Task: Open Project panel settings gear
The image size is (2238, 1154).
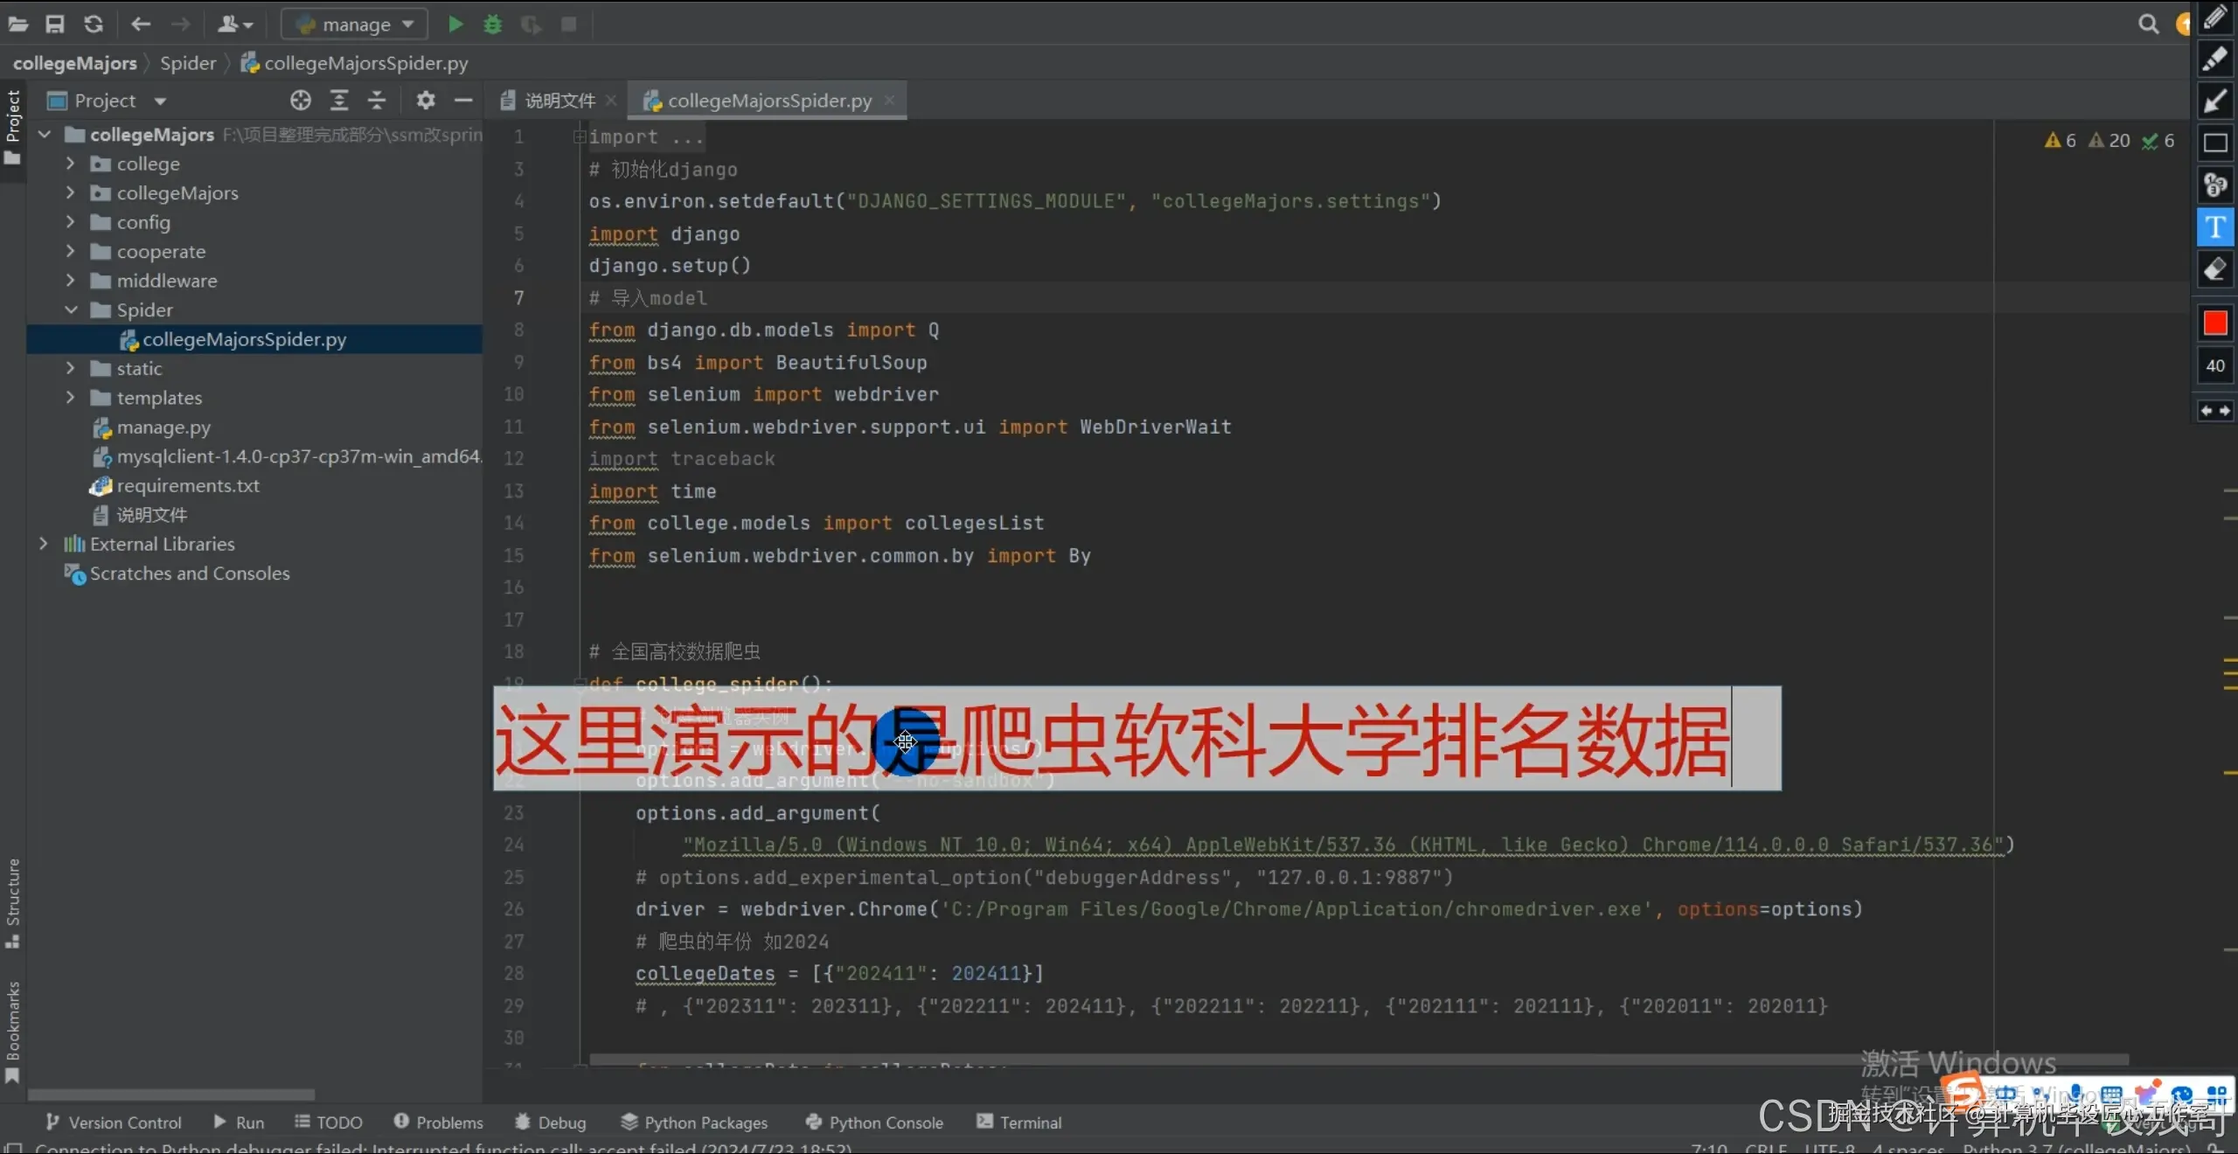Action: pos(426,101)
